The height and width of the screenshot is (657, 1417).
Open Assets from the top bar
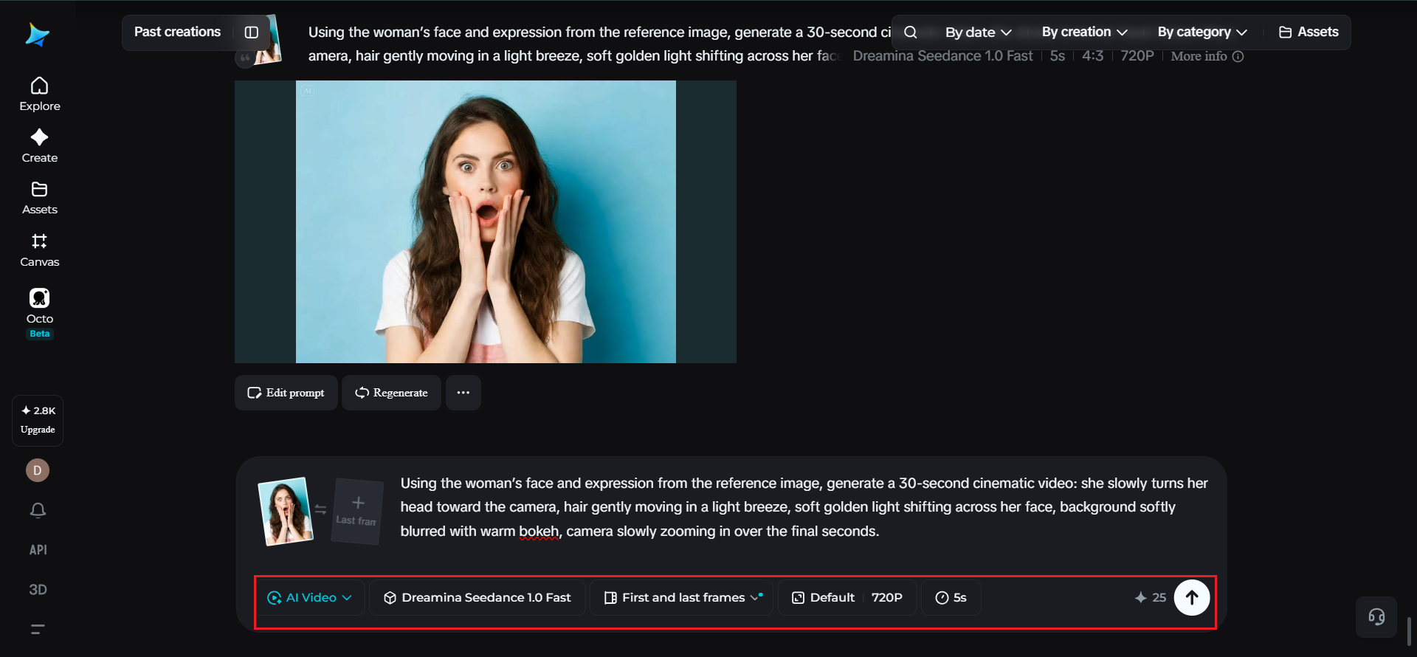tap(1309, 32)
